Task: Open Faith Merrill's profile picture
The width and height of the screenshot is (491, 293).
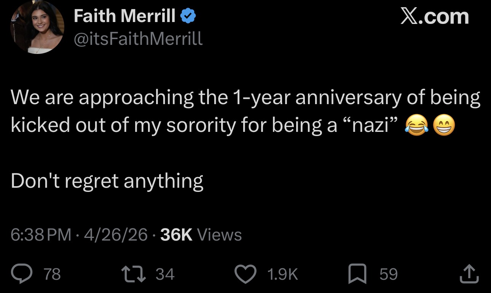Action: pyautogui.click(x=37, y=27)
